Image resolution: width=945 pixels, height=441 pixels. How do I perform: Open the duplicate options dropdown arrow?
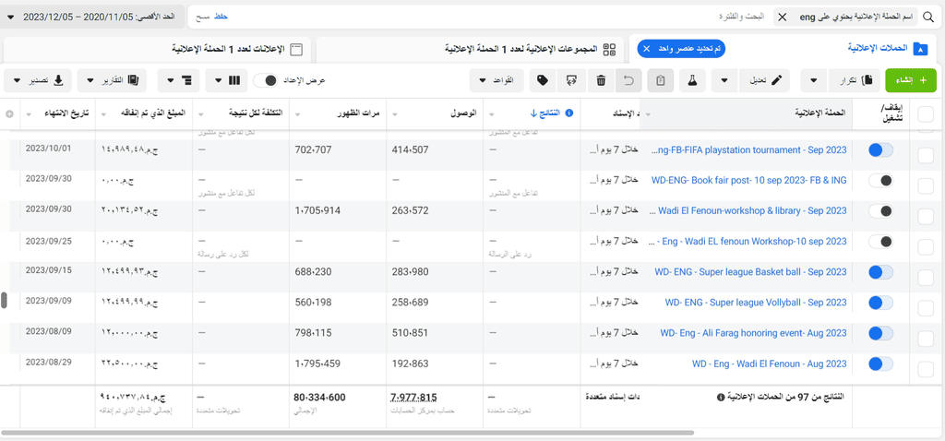tap(814, 80)
